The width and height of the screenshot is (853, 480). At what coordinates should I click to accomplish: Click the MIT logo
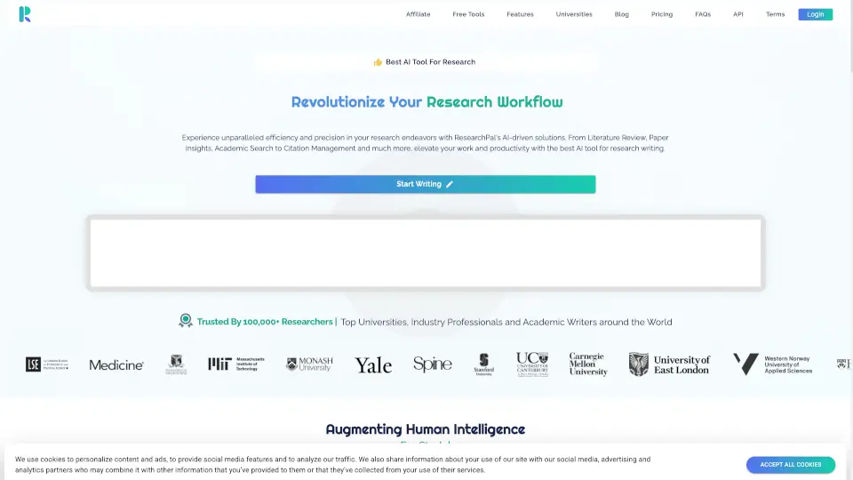236,364
